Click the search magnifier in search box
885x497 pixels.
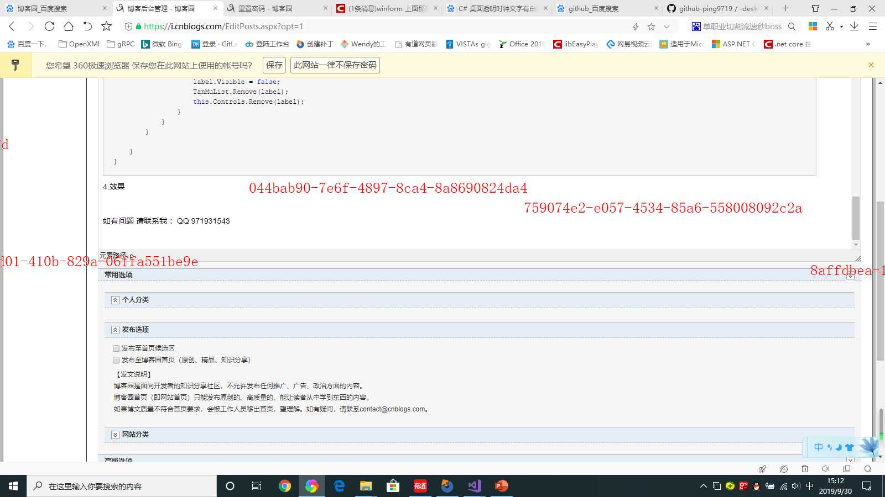tap(792, 27)
